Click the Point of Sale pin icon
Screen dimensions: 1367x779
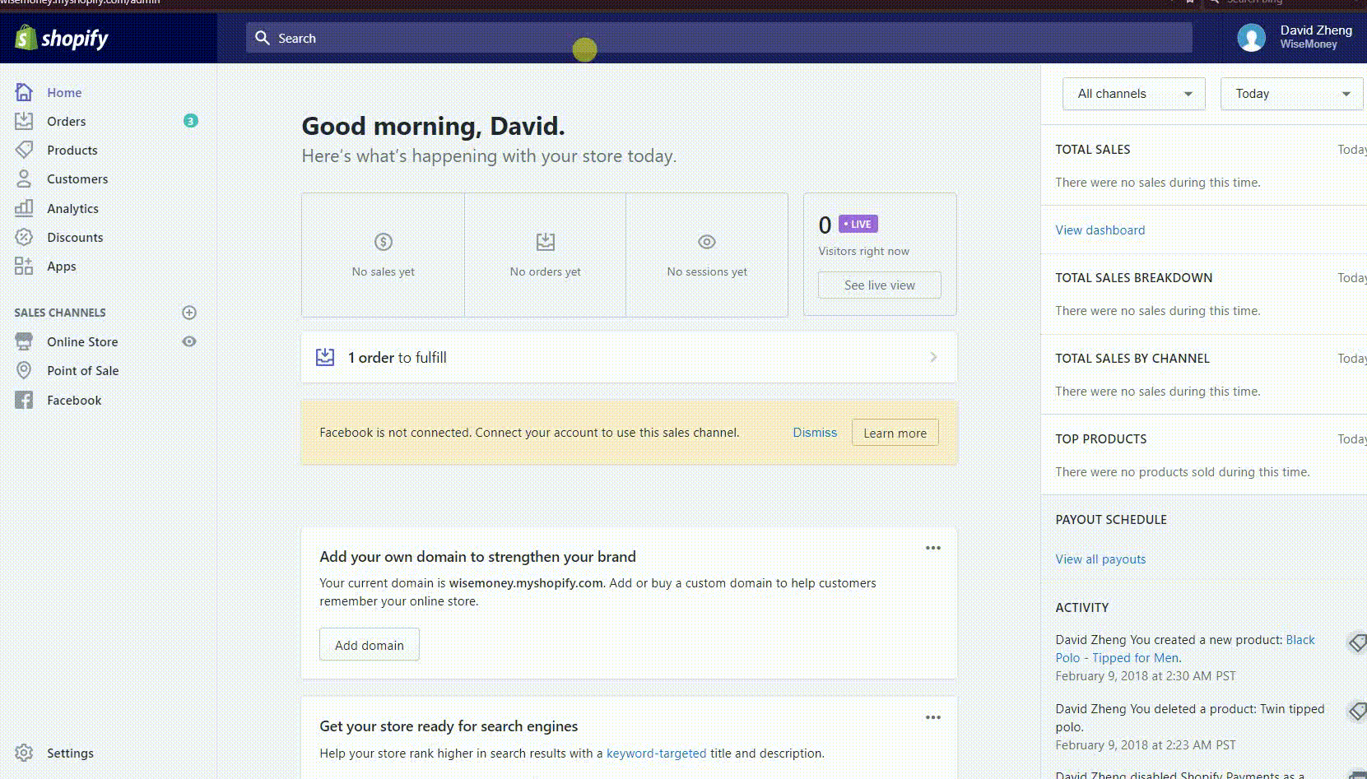click(24, 370)
